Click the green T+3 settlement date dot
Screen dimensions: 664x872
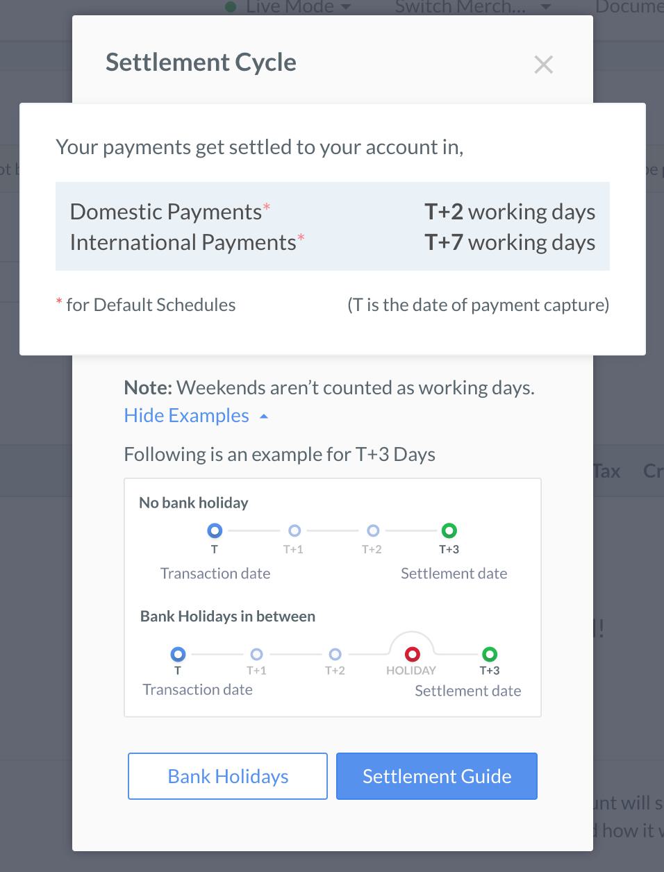coord(449,530)
